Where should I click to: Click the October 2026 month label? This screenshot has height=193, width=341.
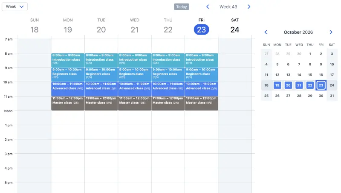tap(298, 32)
